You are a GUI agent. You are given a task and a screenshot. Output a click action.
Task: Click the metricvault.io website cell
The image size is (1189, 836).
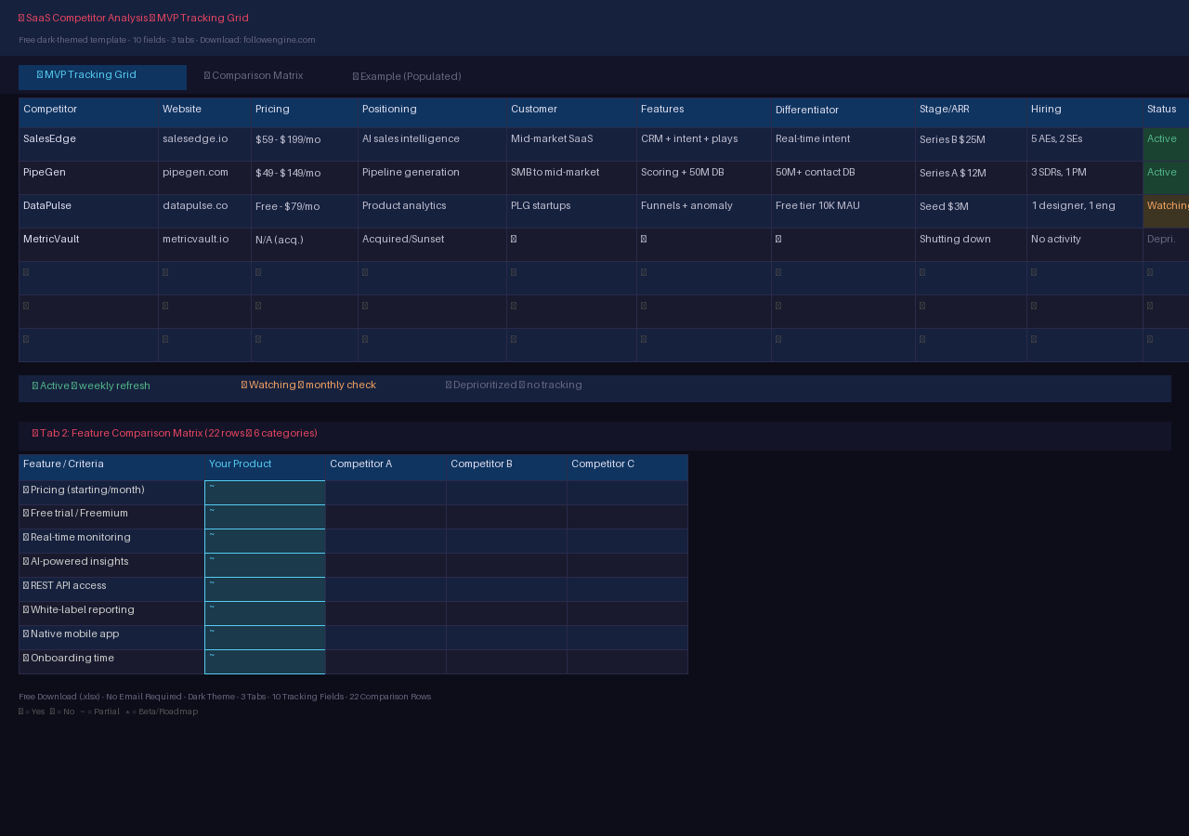tap(204, 245)
